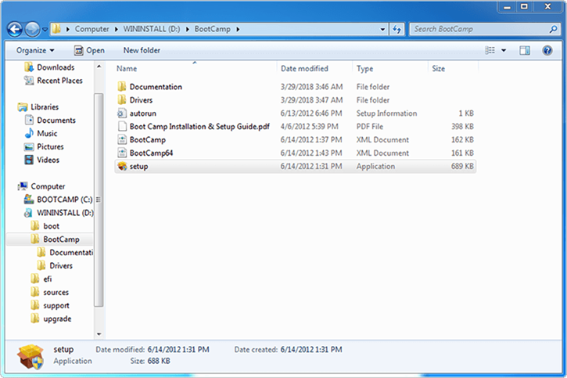Select the sources folder in navigation tree

coord(56,292)
